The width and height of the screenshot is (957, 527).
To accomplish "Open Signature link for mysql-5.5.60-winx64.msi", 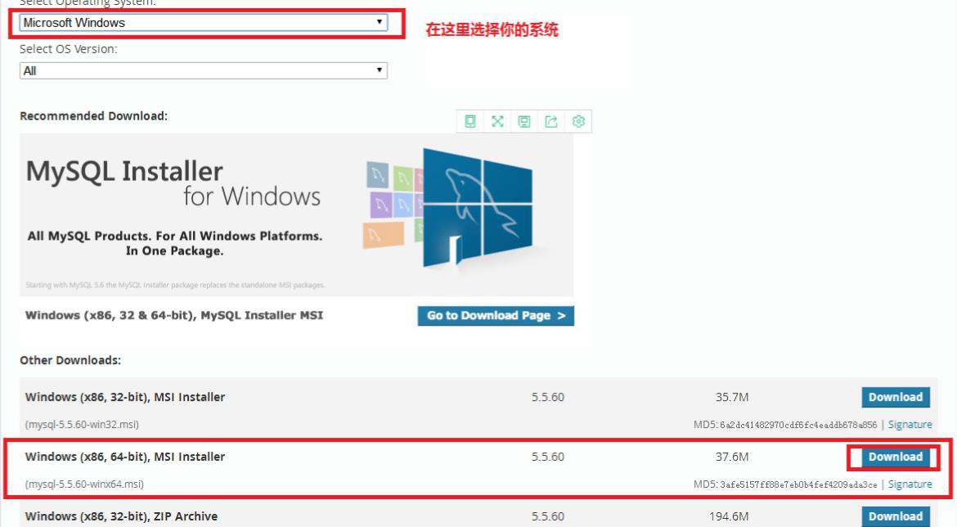I will coord(910,484).
